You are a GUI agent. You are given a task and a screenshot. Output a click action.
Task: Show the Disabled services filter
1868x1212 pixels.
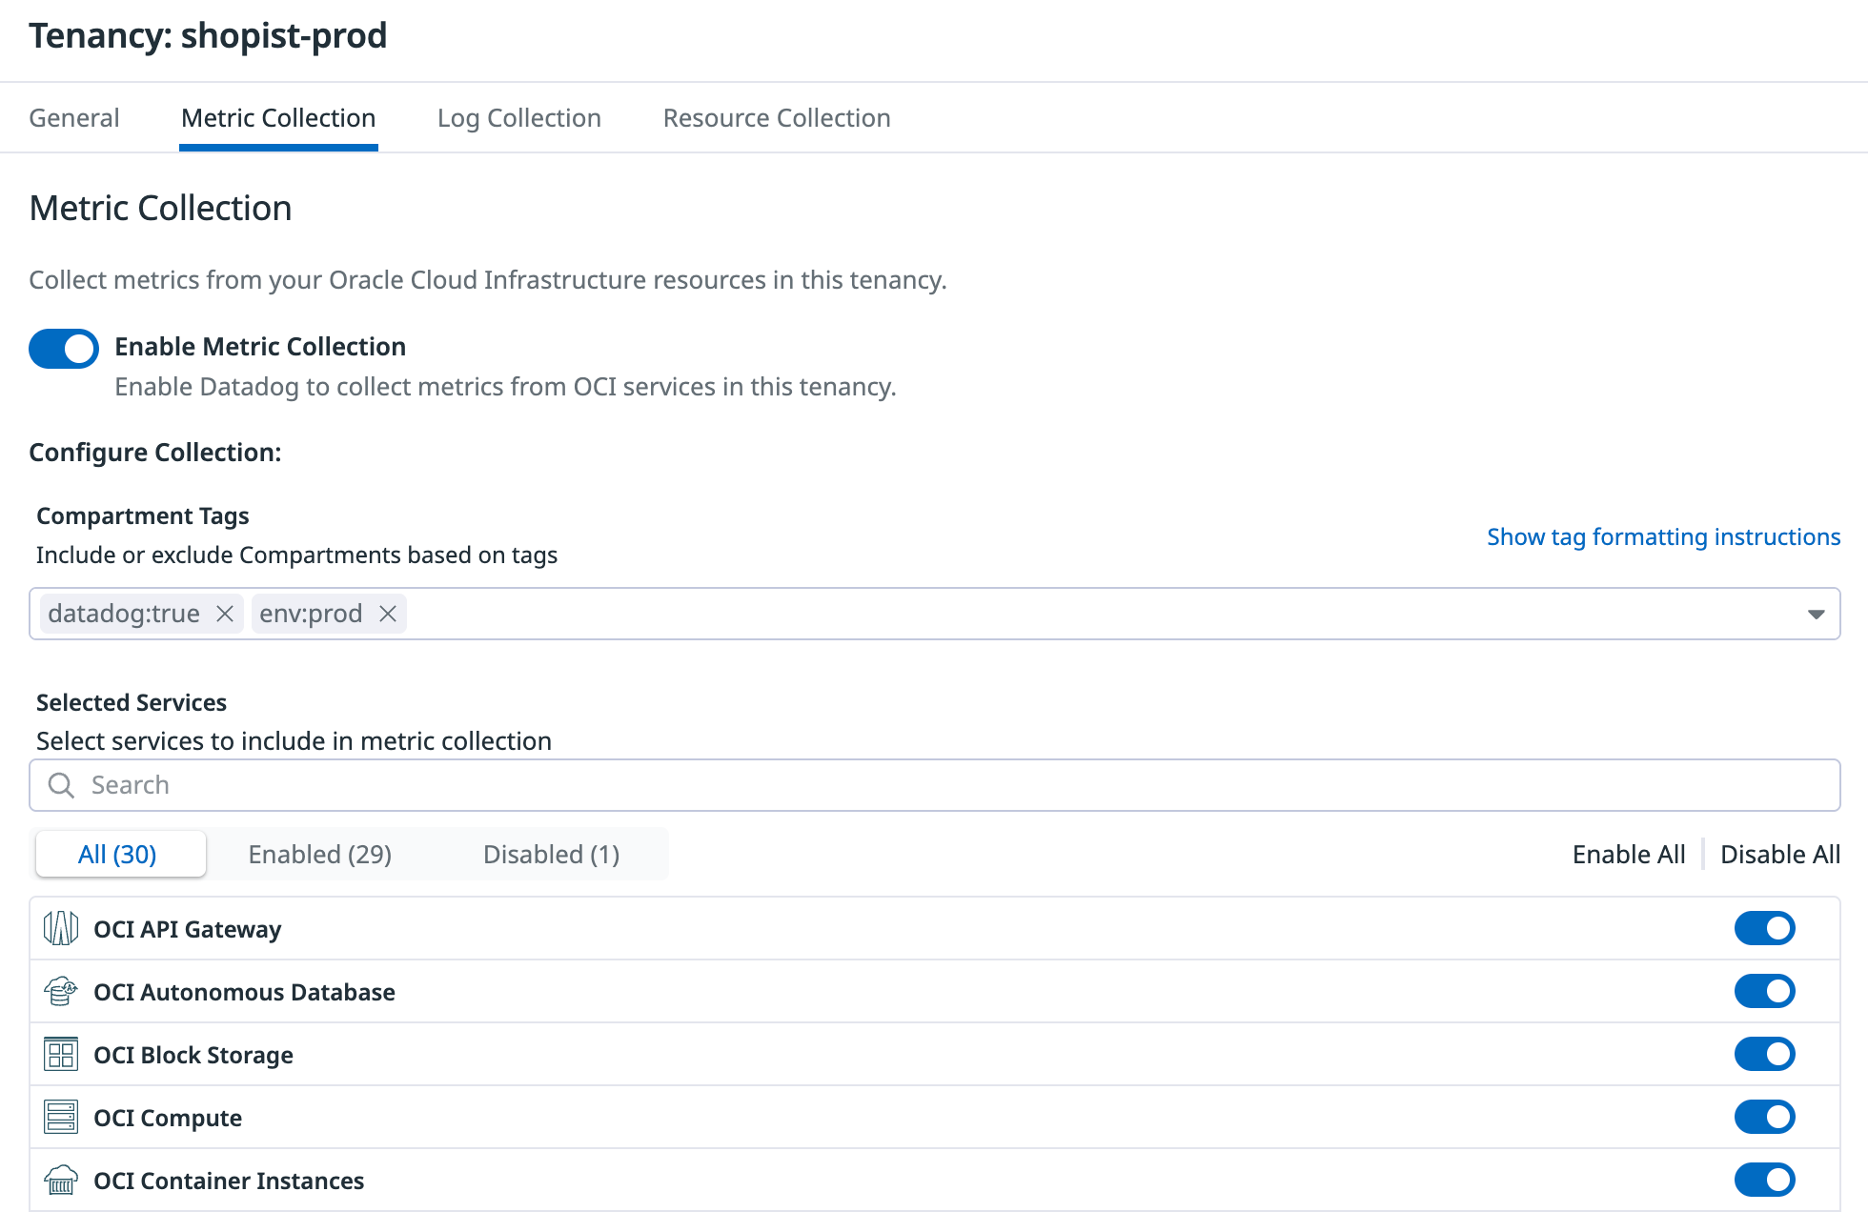click(551, 854)
